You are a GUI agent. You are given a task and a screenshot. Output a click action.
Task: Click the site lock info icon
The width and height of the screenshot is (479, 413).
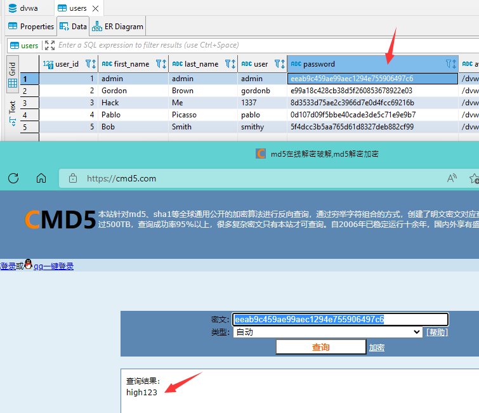[x=73, y=178]
